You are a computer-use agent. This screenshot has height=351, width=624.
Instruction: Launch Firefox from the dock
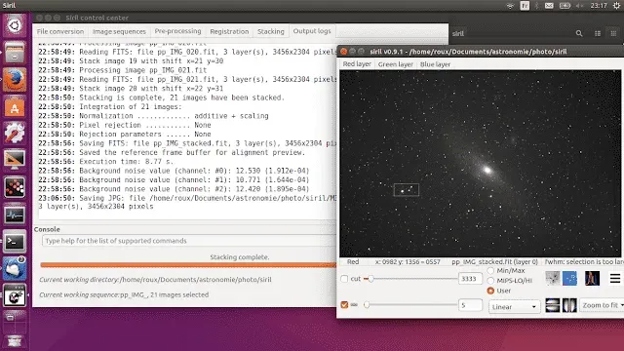pos(15,79)
